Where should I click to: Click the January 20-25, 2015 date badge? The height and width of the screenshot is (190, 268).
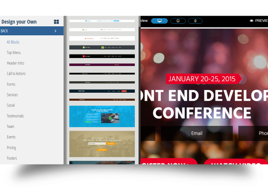tap(204, 79)
